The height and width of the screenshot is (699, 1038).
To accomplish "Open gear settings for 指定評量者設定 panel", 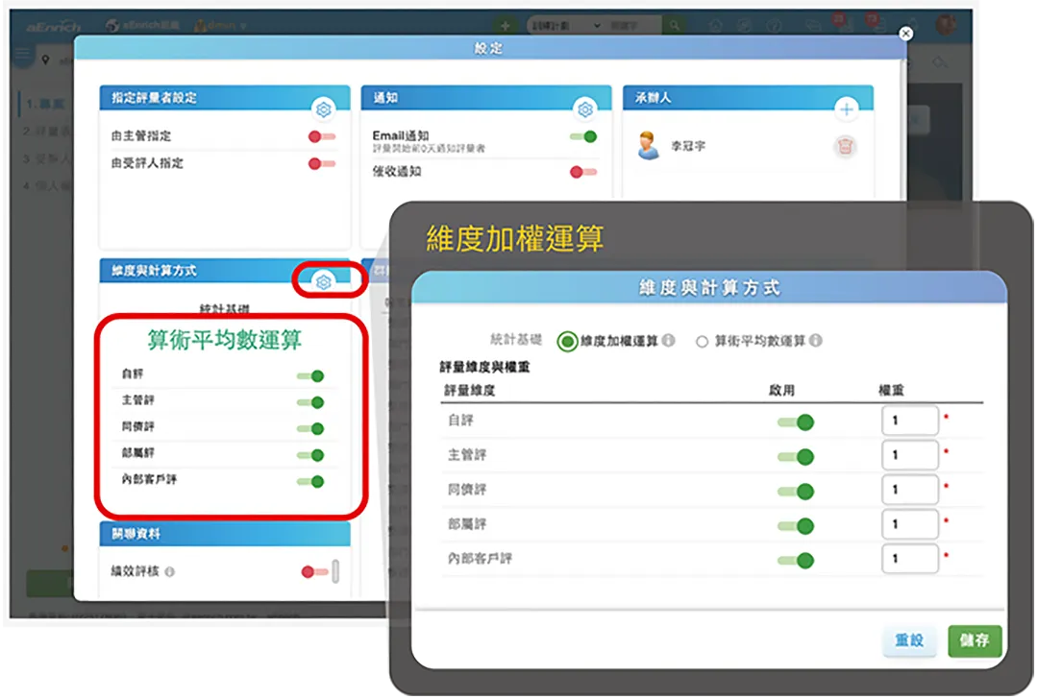I will pos(324,109).
